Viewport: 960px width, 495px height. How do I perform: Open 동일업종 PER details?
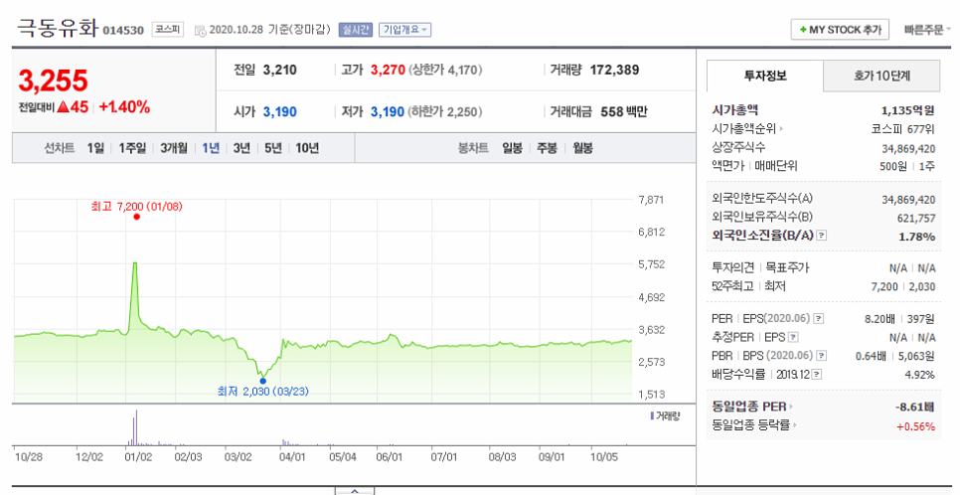(x=752, y=407)
